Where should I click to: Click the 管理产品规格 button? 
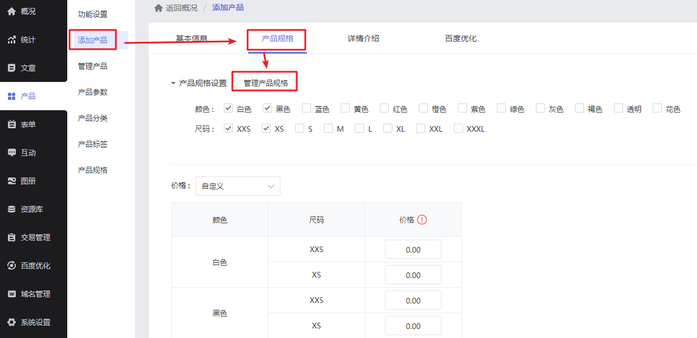click(266, 83)
